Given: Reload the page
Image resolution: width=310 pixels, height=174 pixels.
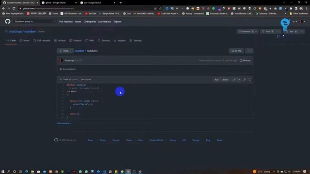Looking at the screenshot, I should point(14,9).
